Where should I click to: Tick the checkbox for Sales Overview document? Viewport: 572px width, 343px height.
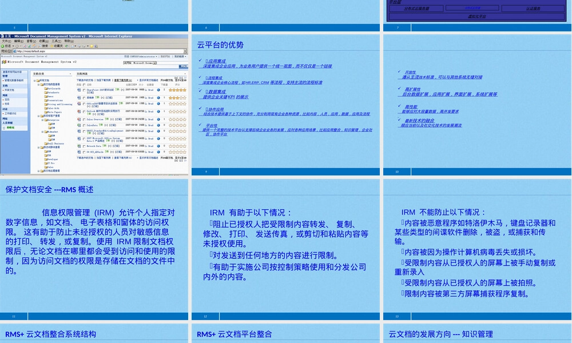pos(84,119)
